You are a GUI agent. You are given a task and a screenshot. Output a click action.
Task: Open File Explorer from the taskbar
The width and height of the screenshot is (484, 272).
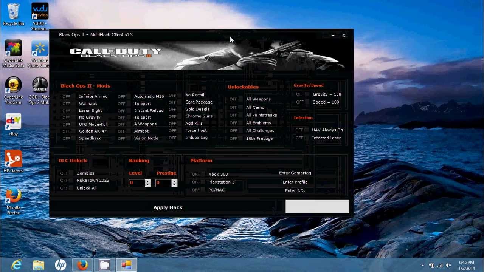point(38,265)
